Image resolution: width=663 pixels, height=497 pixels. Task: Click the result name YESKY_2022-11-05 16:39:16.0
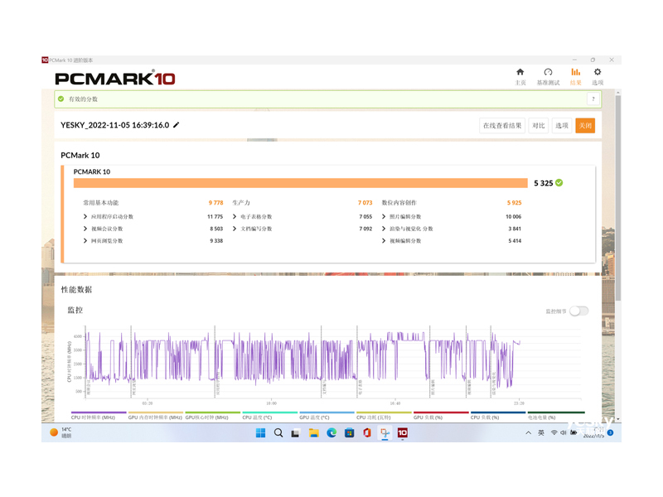point(115,125)
